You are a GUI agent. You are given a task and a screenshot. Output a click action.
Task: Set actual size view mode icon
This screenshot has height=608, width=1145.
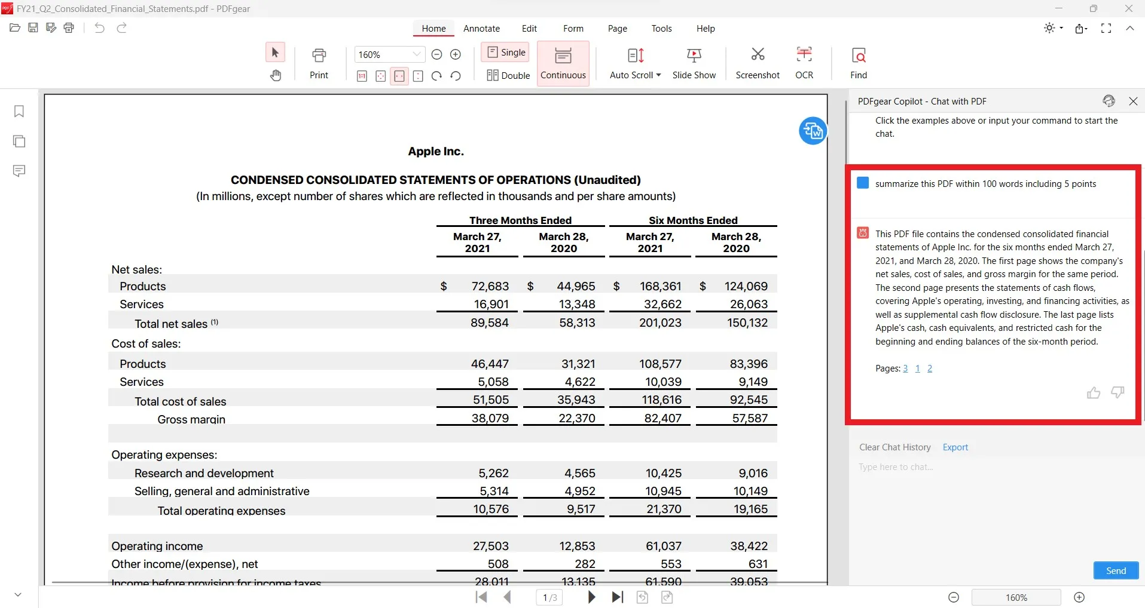click(362, 76)
